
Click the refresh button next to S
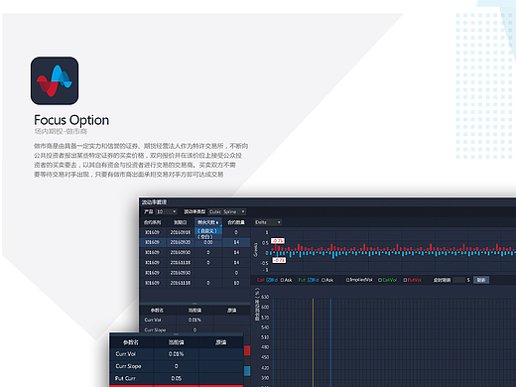coord(481,280)
